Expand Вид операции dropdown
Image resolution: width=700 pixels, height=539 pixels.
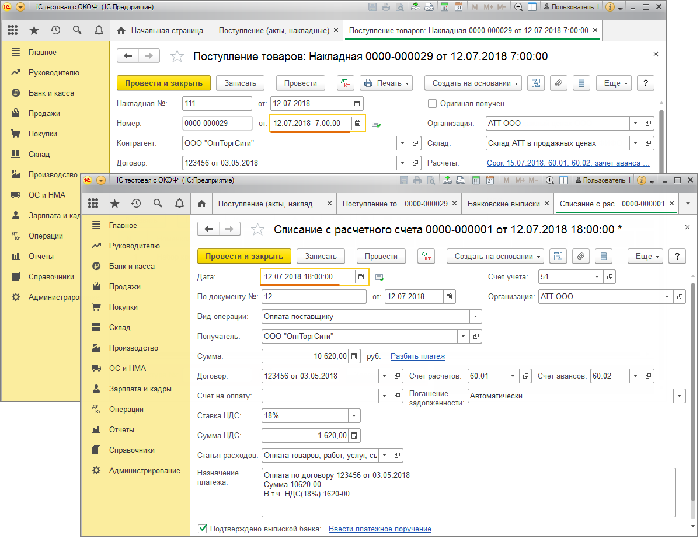tap(475, 317)
